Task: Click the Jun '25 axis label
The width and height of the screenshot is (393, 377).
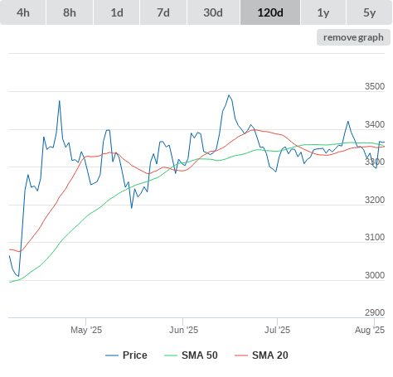Action: tap(183, 330)
